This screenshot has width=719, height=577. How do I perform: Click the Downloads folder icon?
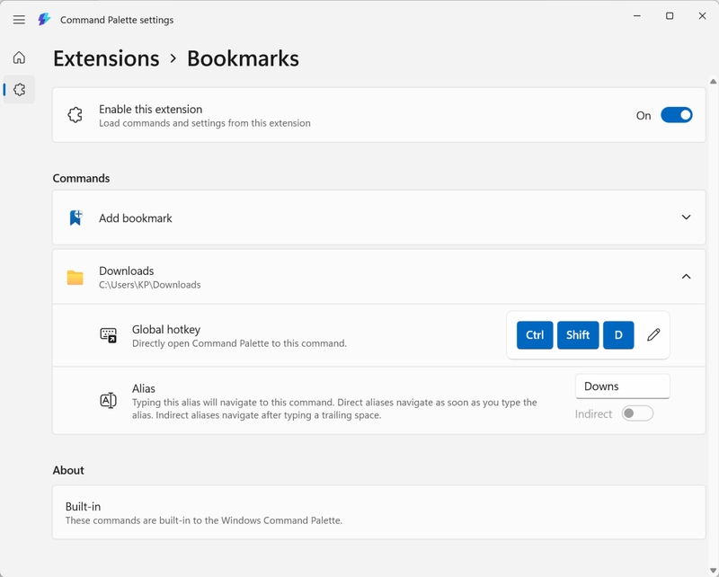[x=75, y=277]
